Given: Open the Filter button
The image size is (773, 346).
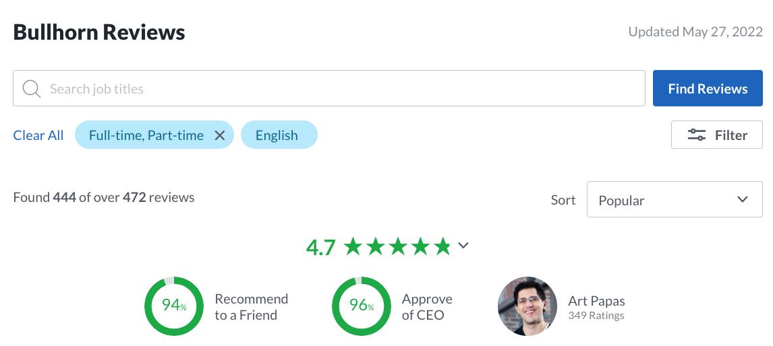Looking at the screenshot, I should point(717,135).
